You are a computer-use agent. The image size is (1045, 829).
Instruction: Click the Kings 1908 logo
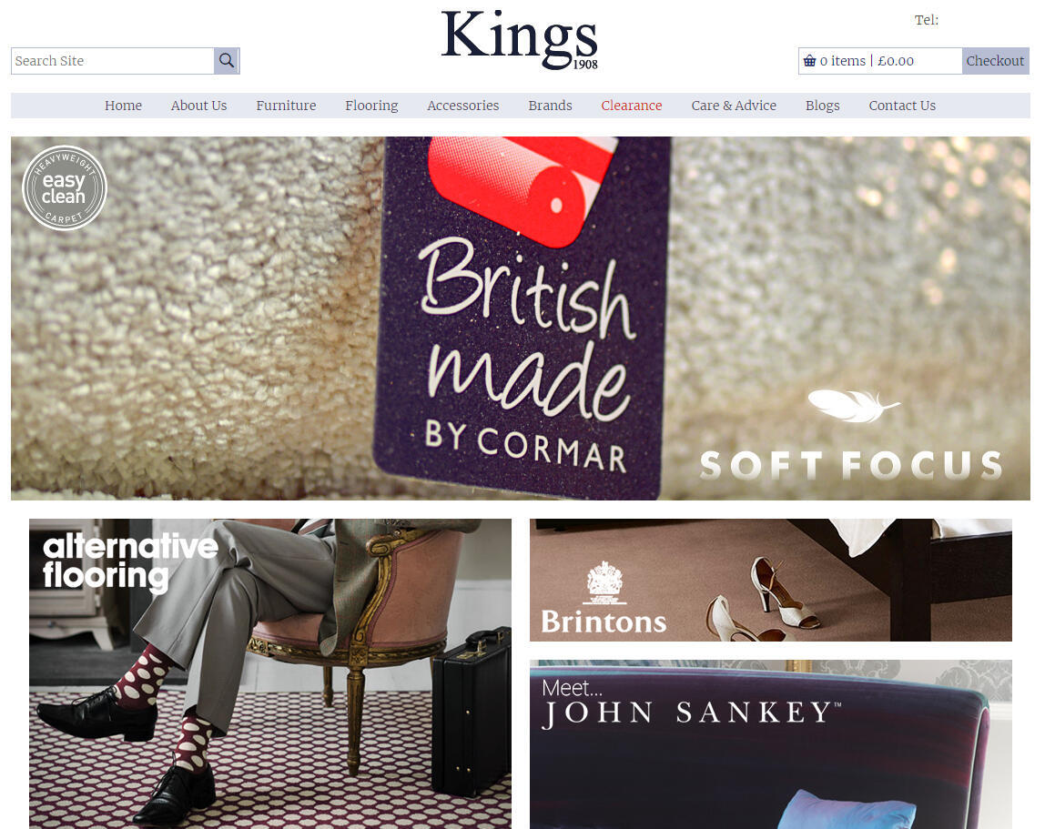coord(520,40)
